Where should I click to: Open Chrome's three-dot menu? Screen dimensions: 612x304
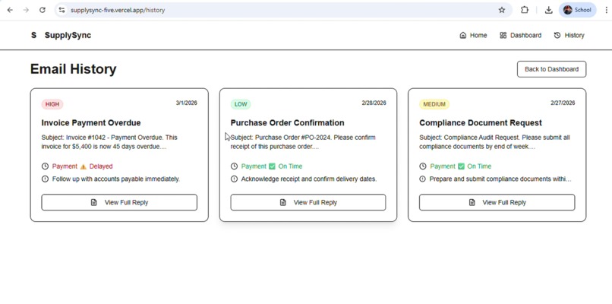click(x=607, y=10)
